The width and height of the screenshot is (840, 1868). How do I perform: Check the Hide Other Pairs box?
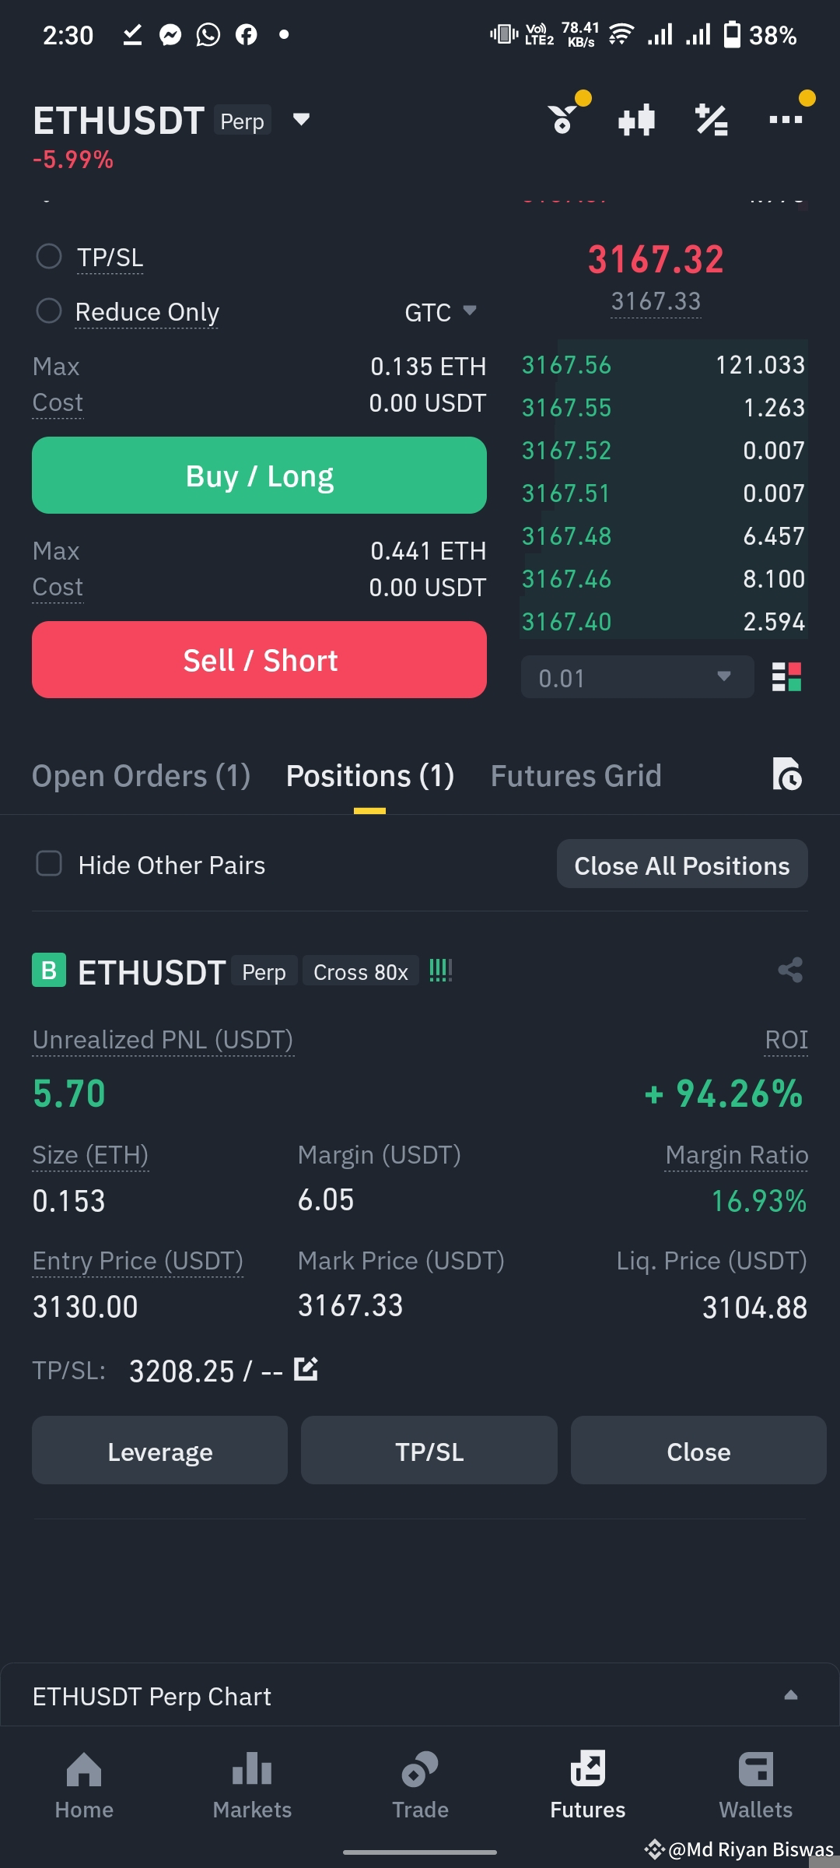click(x=49, y=863)
